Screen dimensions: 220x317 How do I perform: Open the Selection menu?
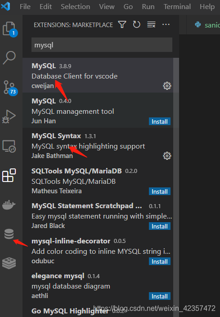(x=75, y=7)
